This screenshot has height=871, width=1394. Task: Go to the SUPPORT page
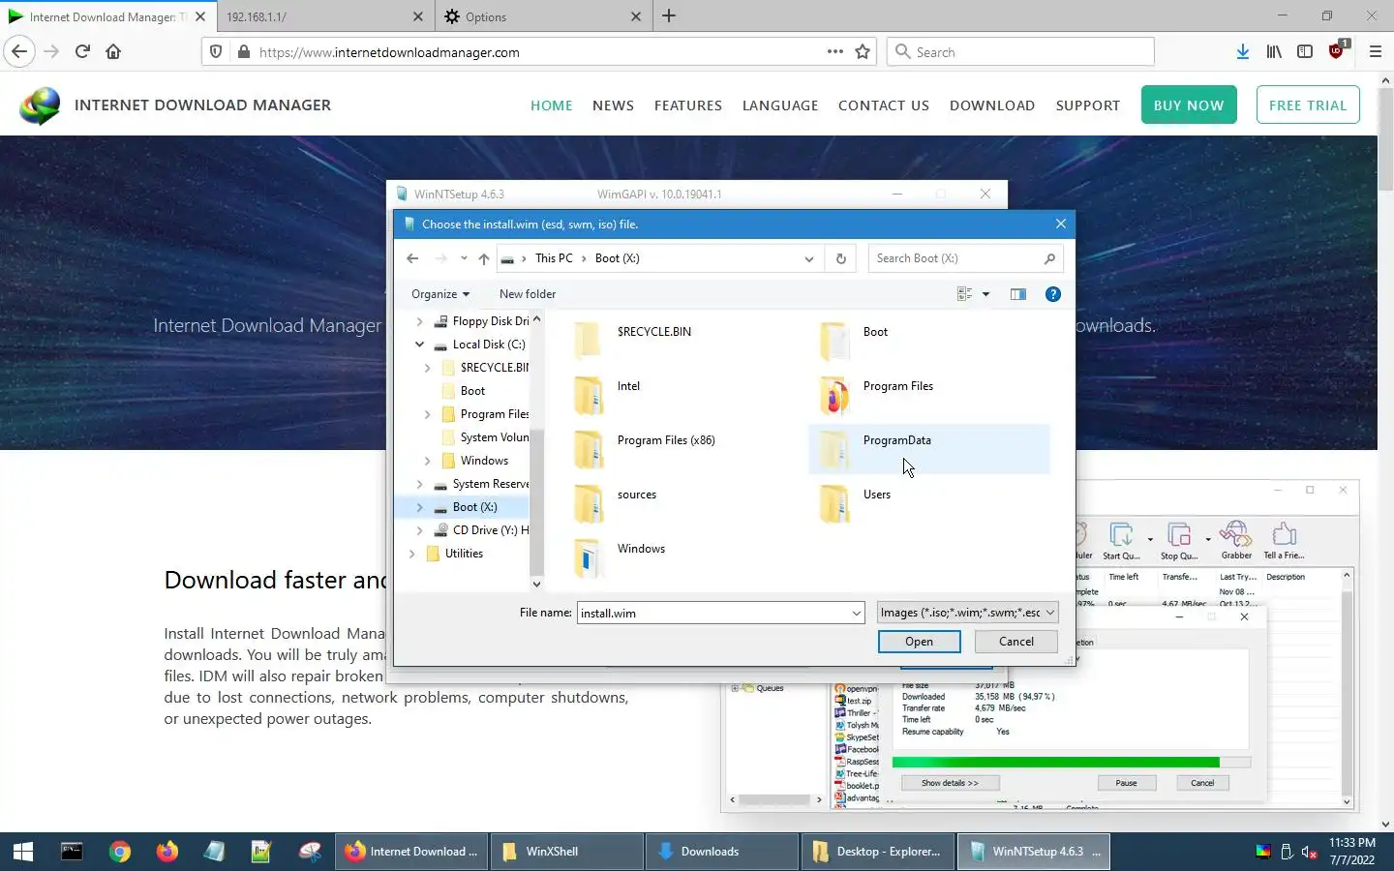(1087, 105)
